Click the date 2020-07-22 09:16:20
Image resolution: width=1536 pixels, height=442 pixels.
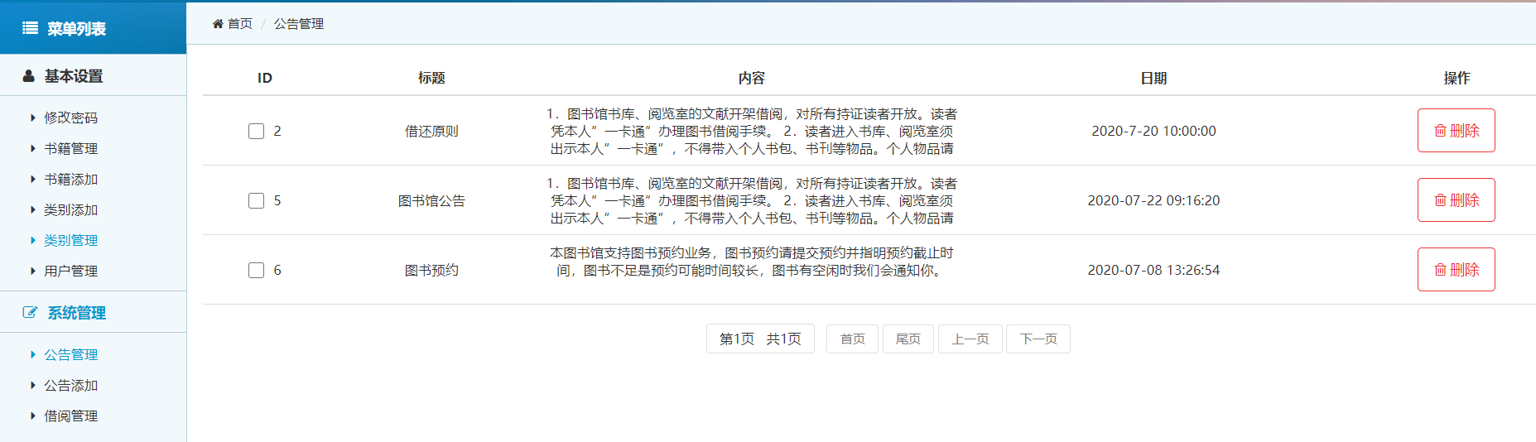point(1153,200)
